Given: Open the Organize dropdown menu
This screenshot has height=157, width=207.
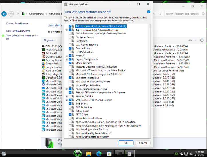Looking at the screenshot, I should [50, 40].
